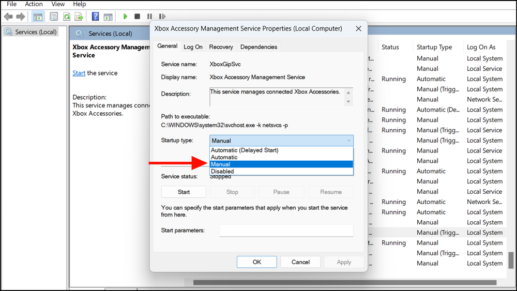The height and width of the screenshot is (291, 517).
Task: Click the Refresh toolbar icon
Action: point(67,17)
